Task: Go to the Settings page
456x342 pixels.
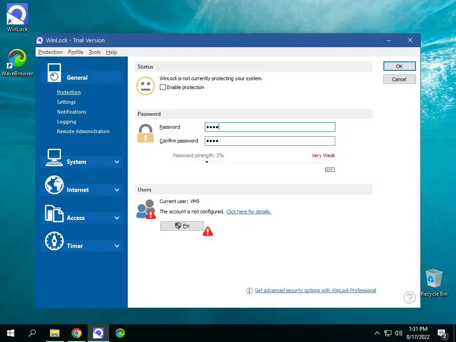Action: tap(66, 102)
